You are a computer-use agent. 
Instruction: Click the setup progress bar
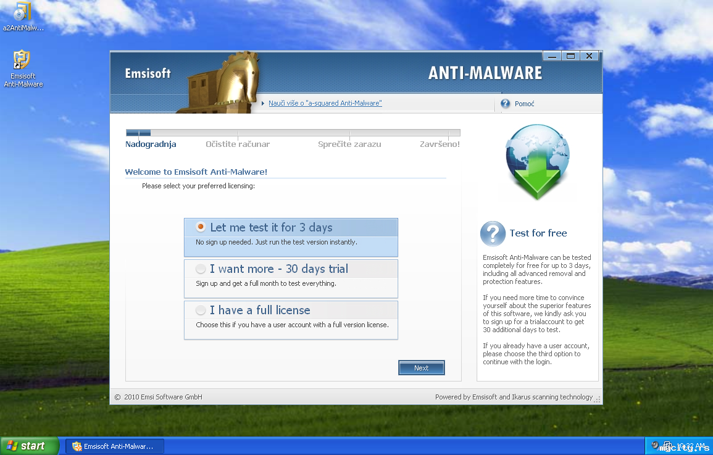293,133
